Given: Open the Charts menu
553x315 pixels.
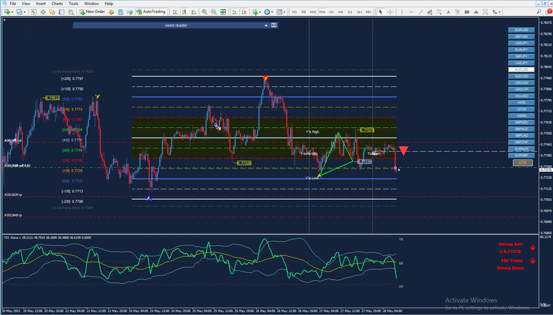Looking at the screenshot, I should pyautogui.click(x=57, y=3).
